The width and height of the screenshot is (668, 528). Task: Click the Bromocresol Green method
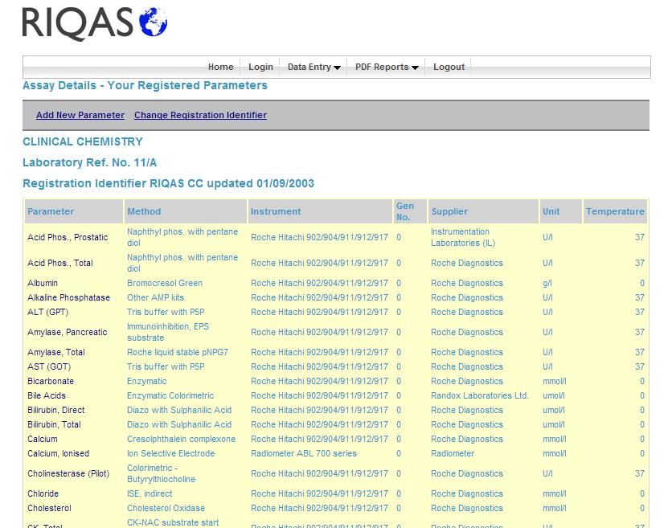165,283
